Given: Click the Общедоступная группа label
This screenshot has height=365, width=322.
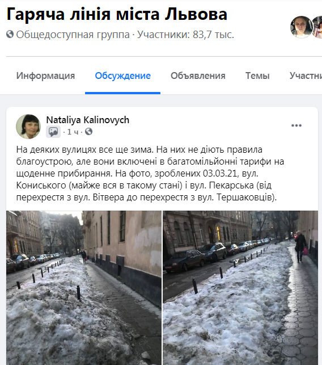Looking at the screenshot, I should point(73,35).
